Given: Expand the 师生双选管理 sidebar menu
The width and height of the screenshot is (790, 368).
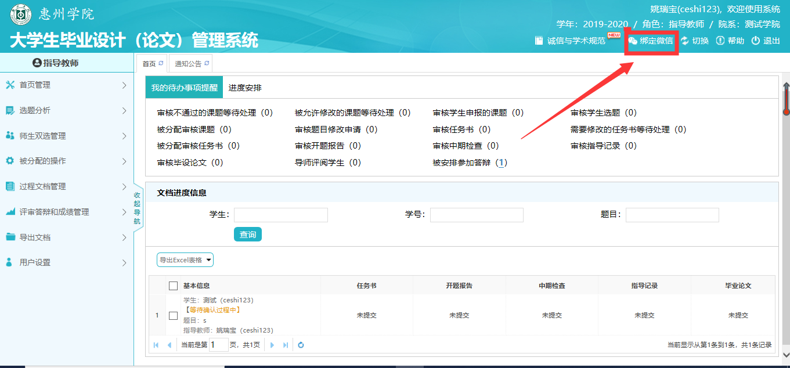Looking at the screenshot, I should pos(66,136).
